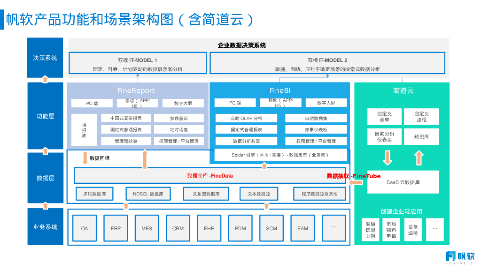
Task: Click the 自助分析仪表盘 box
Action: pyautogui.click(x=384, y=136)
